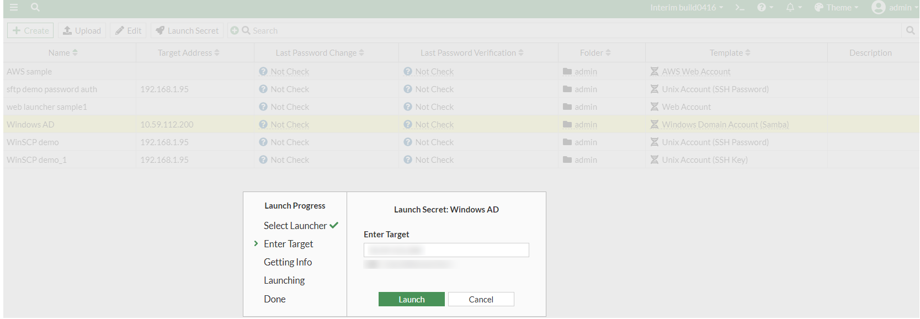Click the magnifier icon in top bar
Viewport: 920px width, 319px height.
click(35, 7)
